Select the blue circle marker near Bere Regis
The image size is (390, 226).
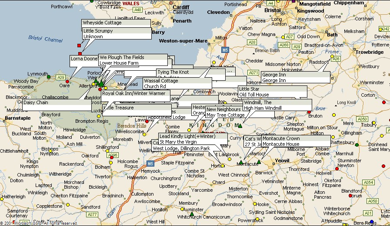(372, 222)
